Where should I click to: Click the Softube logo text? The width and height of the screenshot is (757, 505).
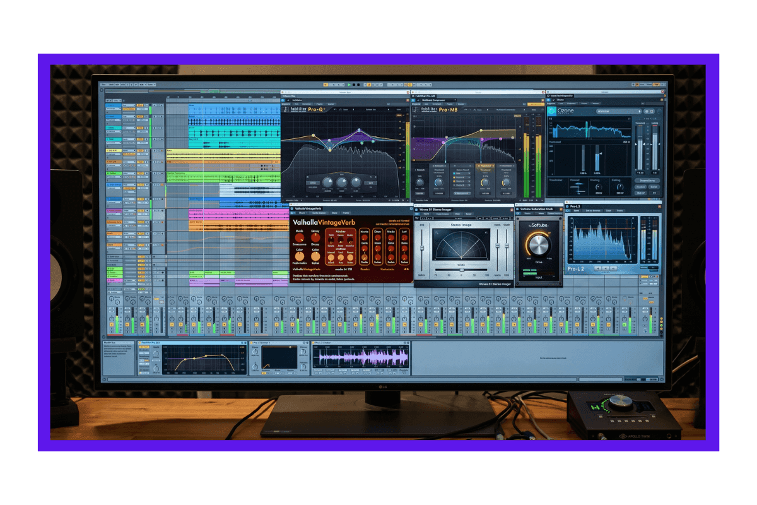click(x=539, y=225)
